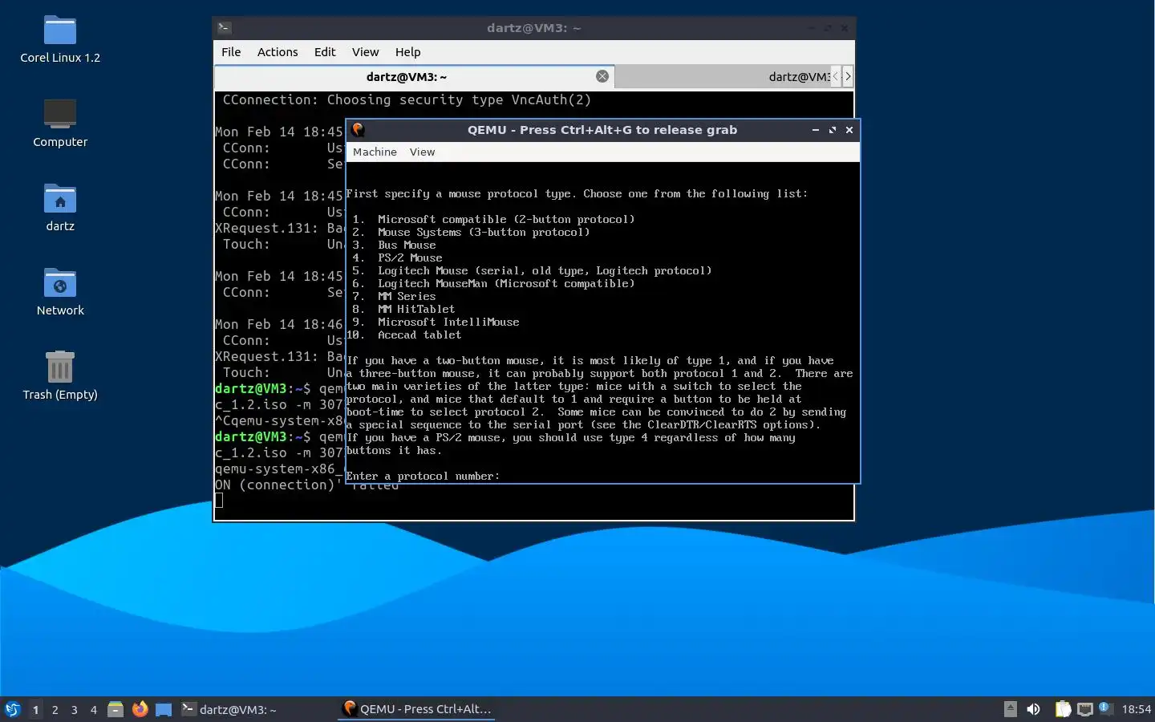Image resolution: width=1155 pixels, height=722 pixels.
Task: Click the terminal cursor block at the prompt
Action: (219, 501)
